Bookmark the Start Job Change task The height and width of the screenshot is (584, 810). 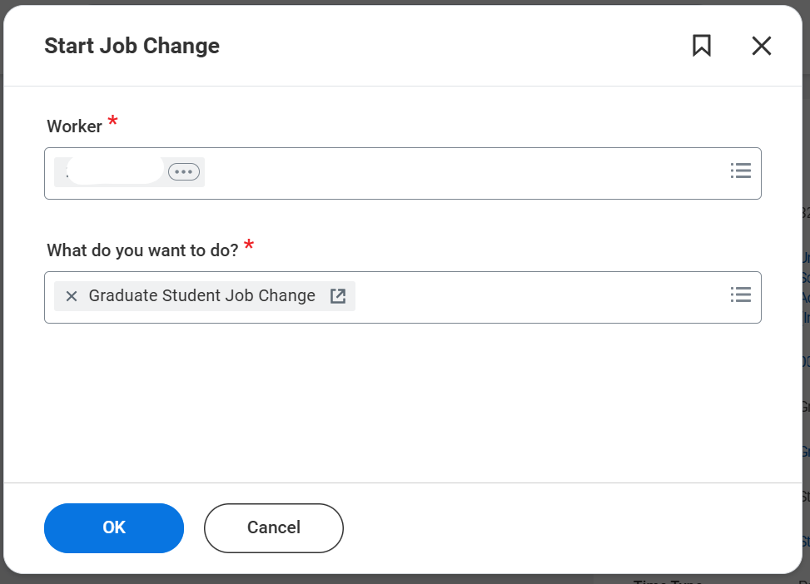(x=702, y=46)
